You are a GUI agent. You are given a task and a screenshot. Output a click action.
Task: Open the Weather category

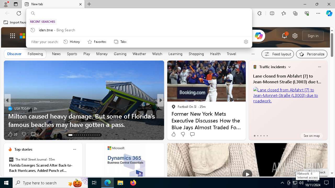[139, 54]
